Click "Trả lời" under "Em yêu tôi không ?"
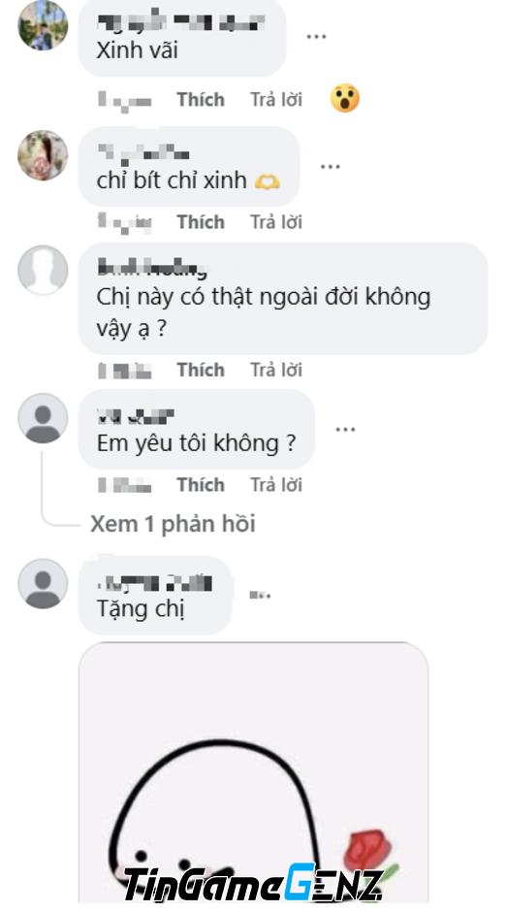This screenshot has width=507, height=912. [276, 484]
